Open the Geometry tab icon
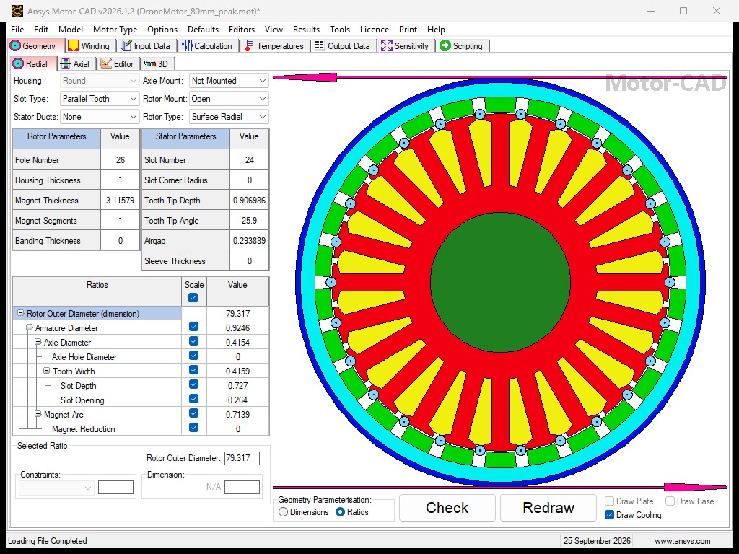This screenshot has width=739, height=554. (15, 45)
